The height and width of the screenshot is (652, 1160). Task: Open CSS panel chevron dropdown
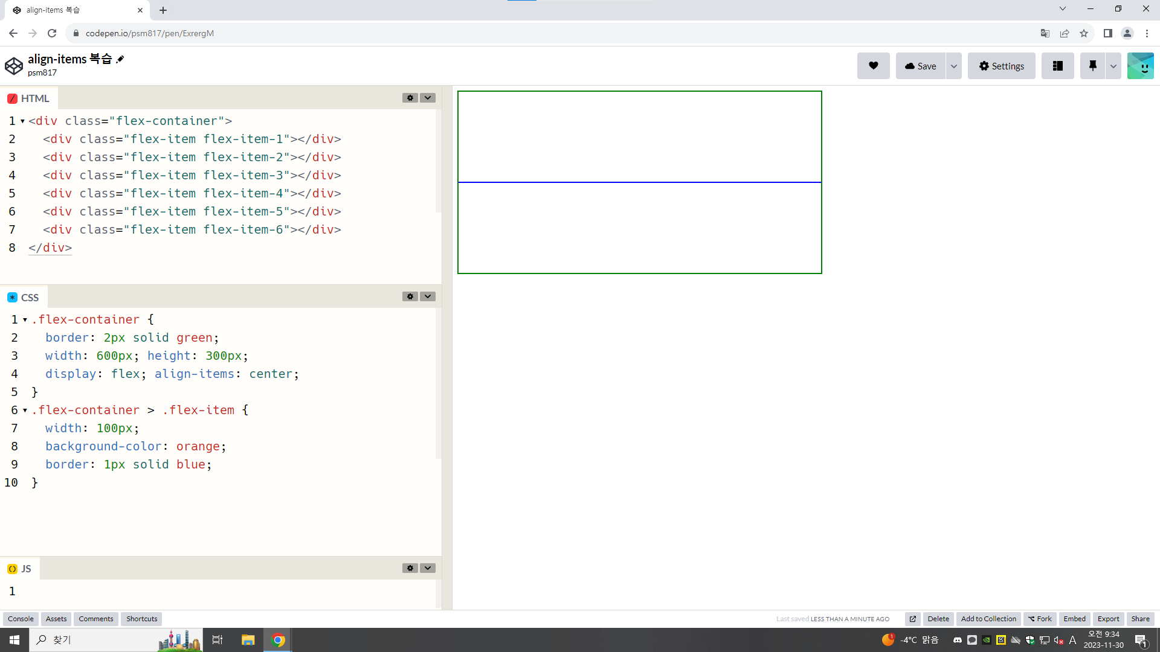click(428, 296)
